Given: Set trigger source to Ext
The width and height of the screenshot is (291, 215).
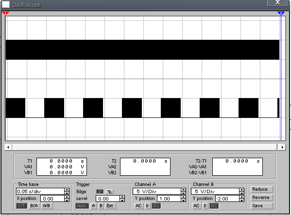Looking at the screenshot, I should [110, 206].
